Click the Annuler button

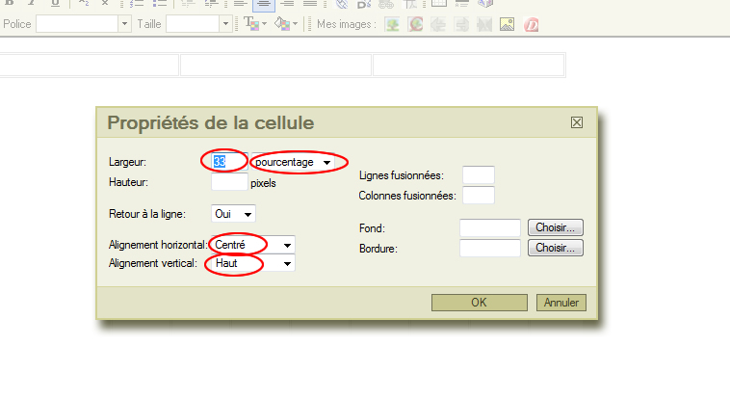pos(561,303)
